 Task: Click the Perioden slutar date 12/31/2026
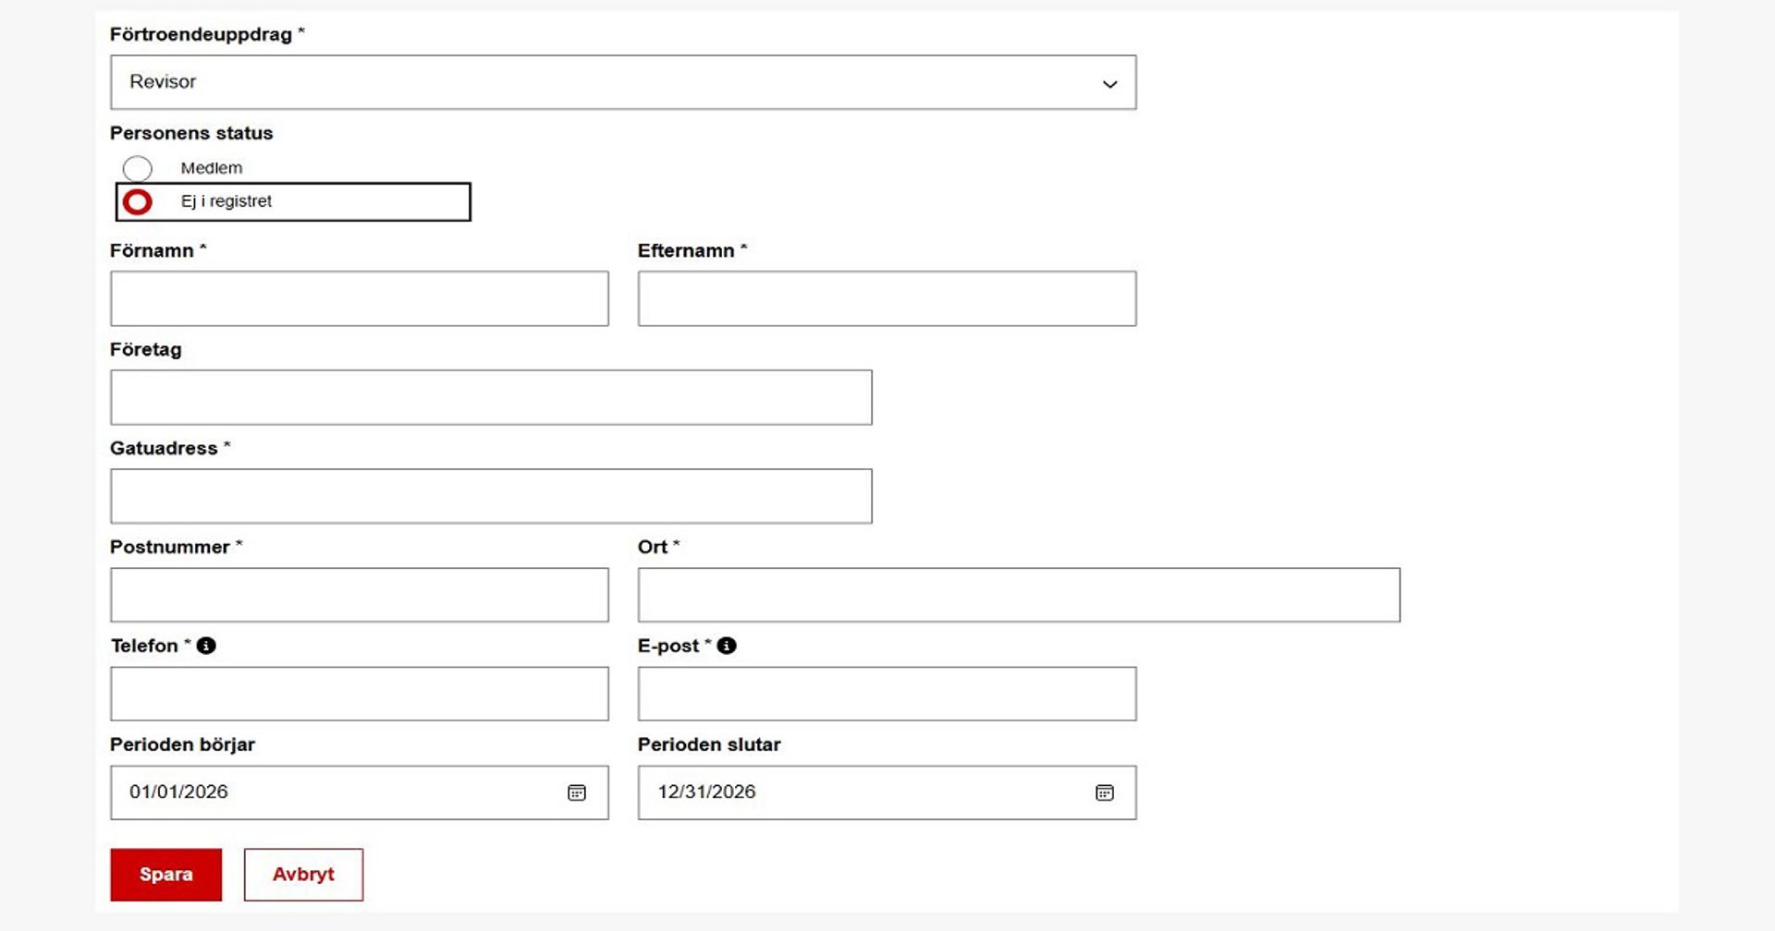[x=706, y=792]
